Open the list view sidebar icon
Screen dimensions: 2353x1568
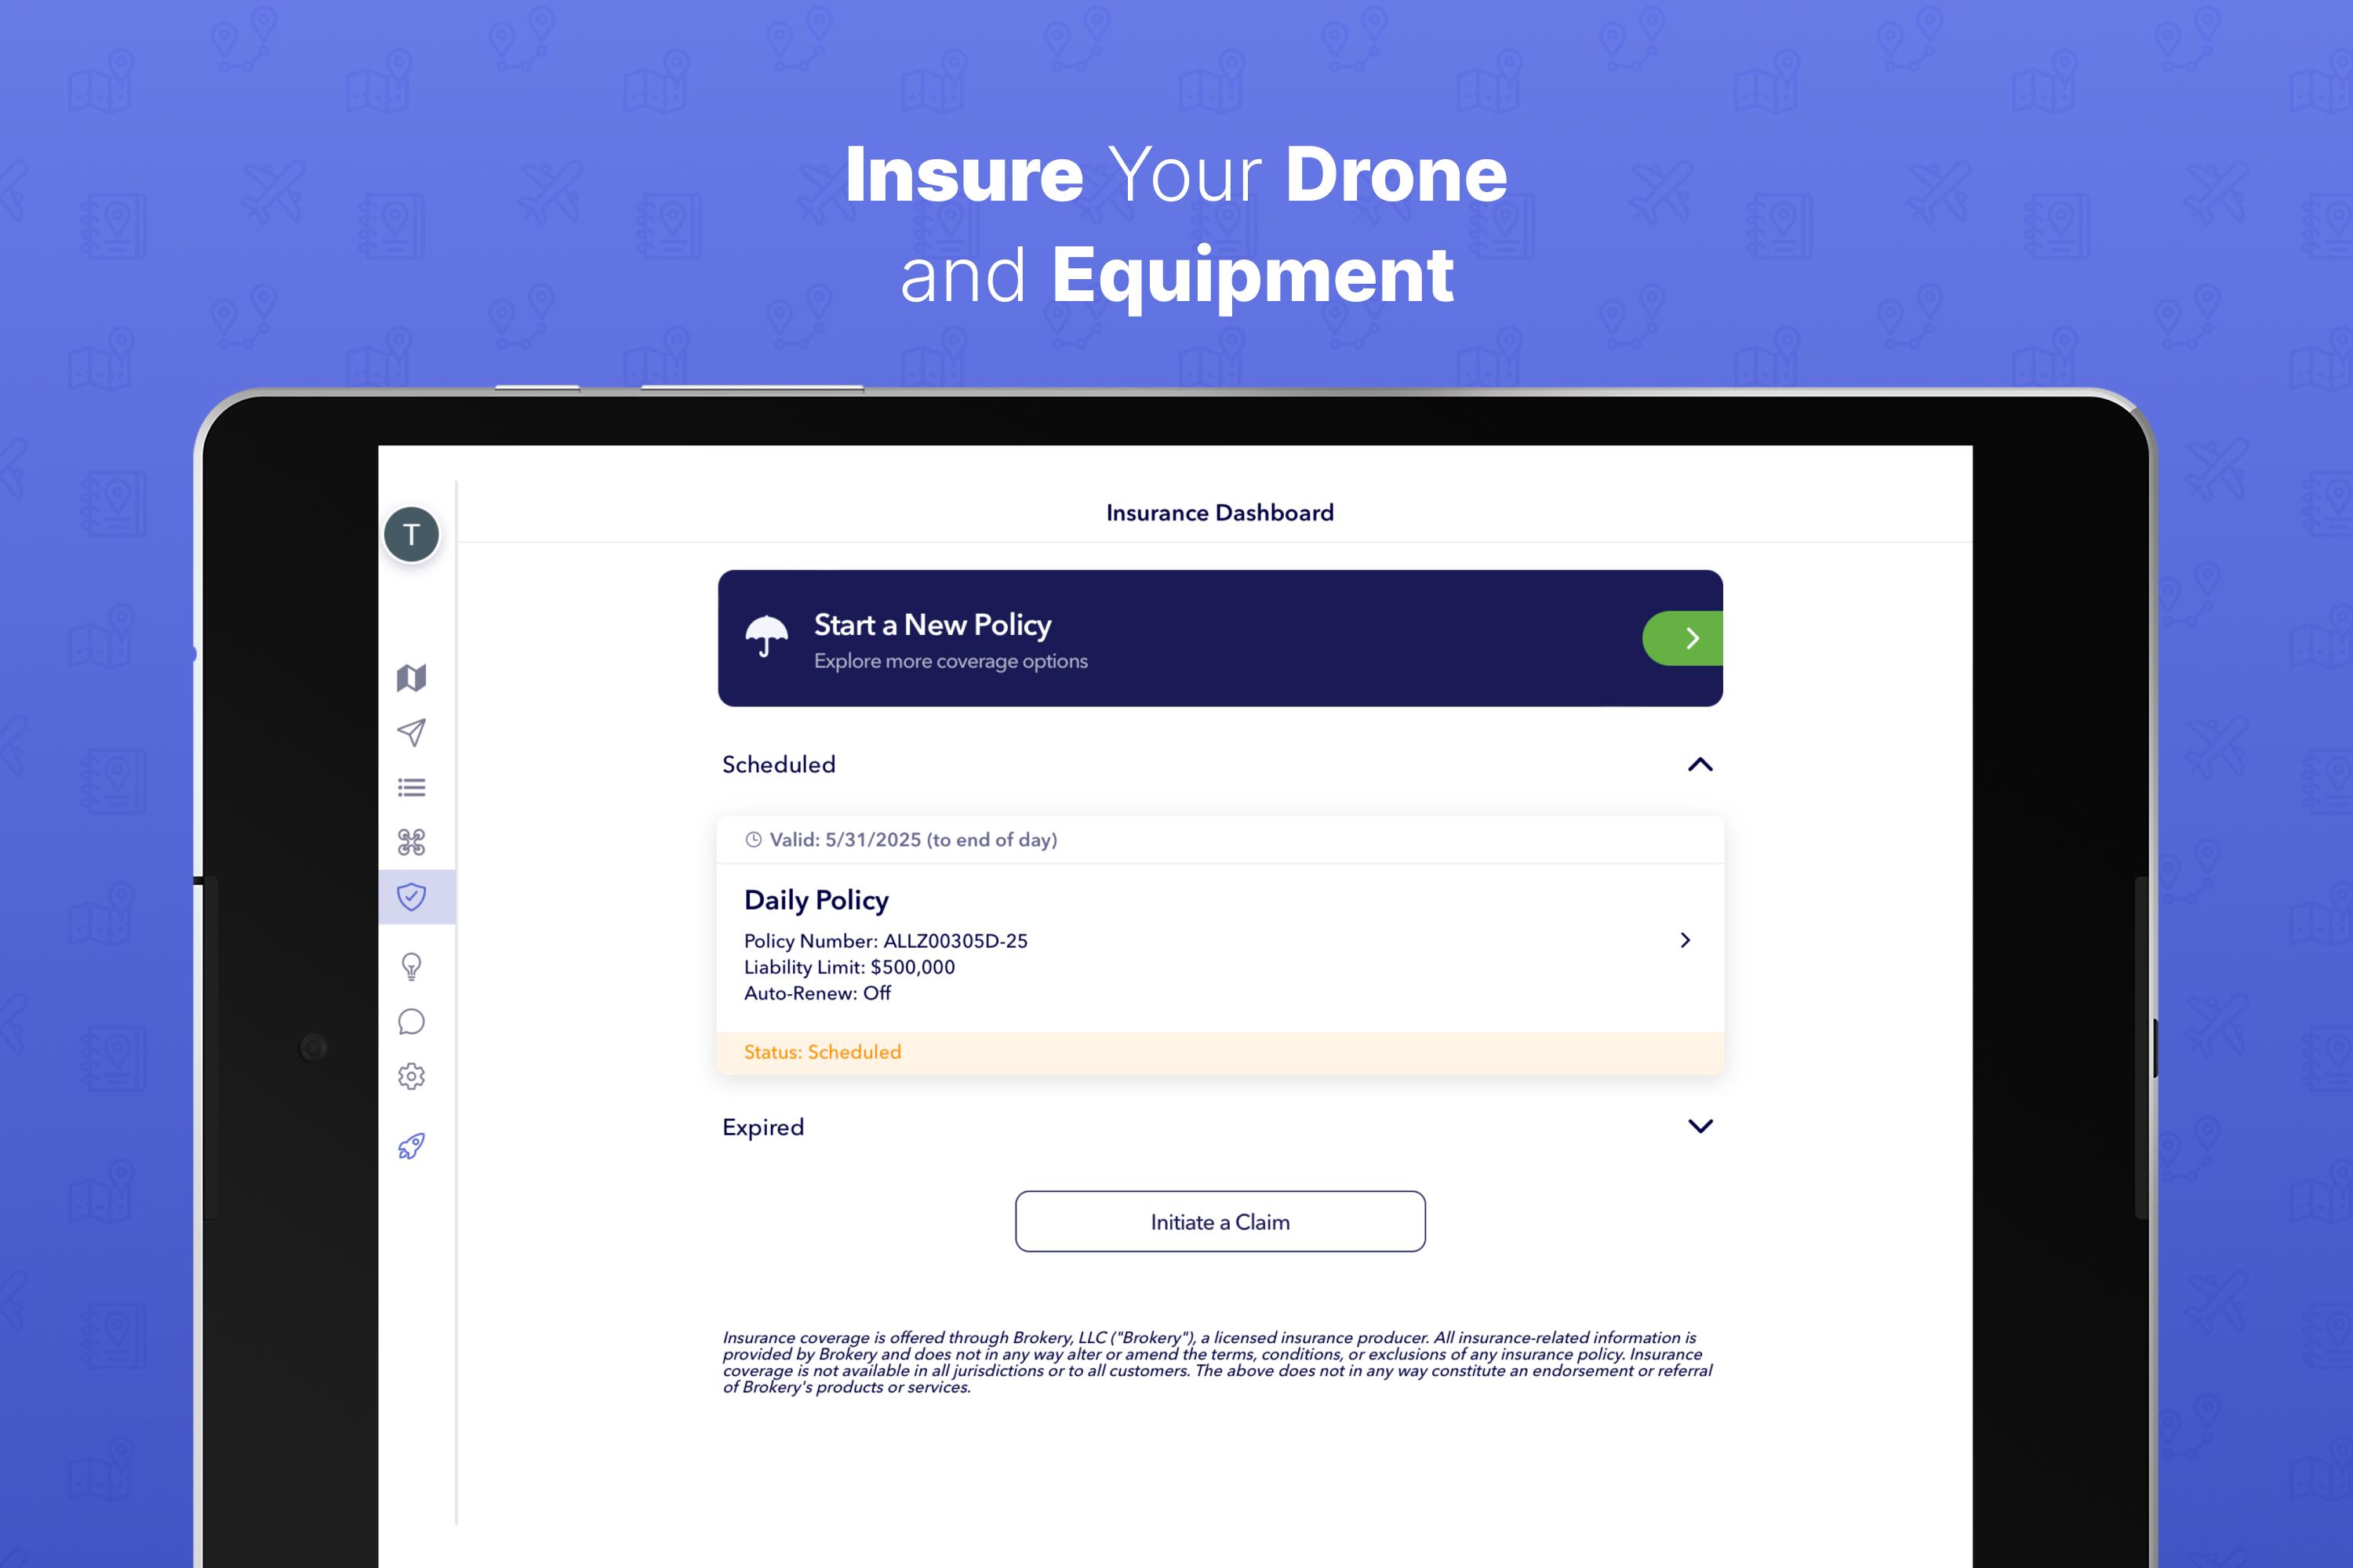[411, 788]
